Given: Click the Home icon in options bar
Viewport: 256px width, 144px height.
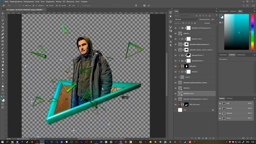Looking at the screenshot, I should pos(4,6).
